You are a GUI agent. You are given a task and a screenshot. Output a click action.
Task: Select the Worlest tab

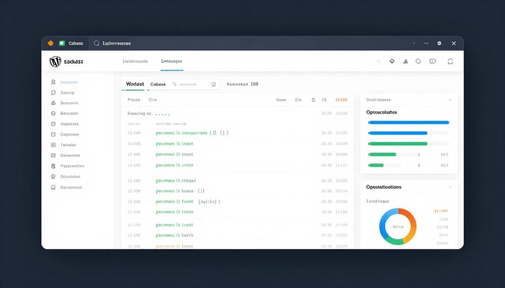click(x=135, y=84)
